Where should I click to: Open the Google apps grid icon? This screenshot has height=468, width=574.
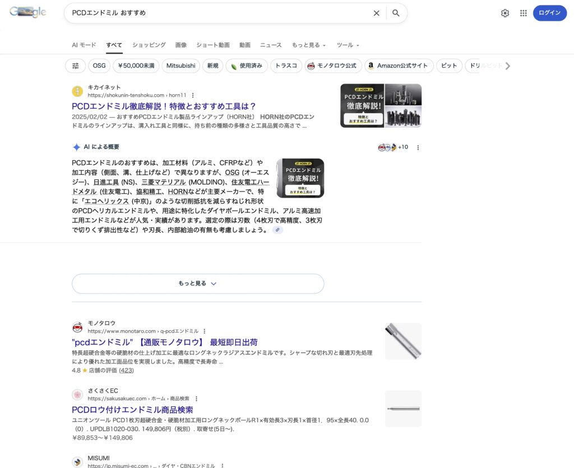pyautogui.click(x=523, y=13)
